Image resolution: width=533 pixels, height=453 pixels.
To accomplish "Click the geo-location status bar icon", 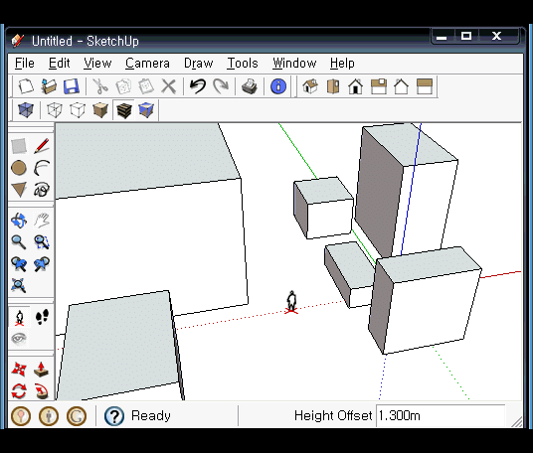I will click(x=21, y=416).
